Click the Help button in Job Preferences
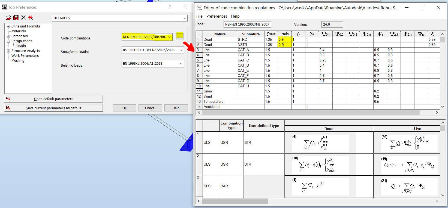Screen dimensions: 448x208 (x=176, y=108)
